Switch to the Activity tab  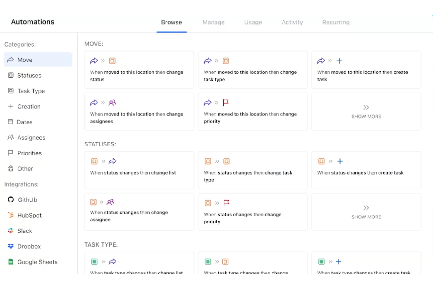pyautogui.click(x=292, y=22)
